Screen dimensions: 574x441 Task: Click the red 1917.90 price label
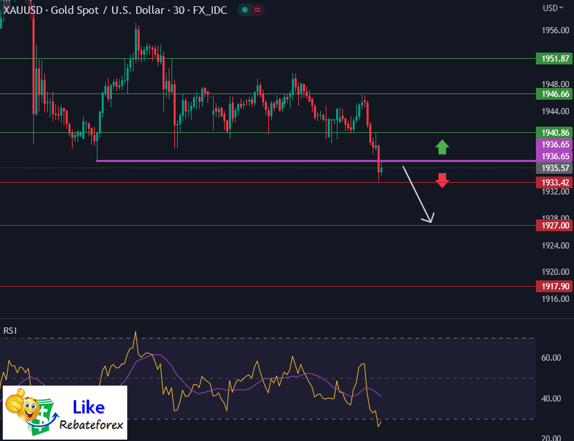point(553,286)
